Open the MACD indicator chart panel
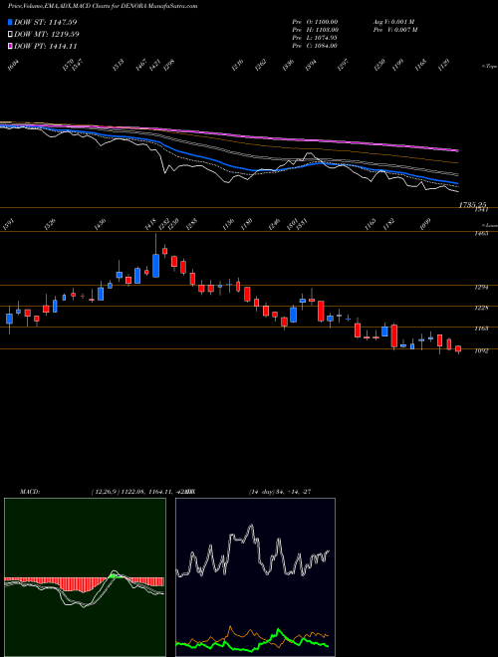498x657 pixels. coord(85,577)
